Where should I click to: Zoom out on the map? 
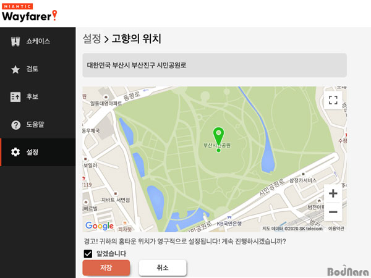[333, 212]
